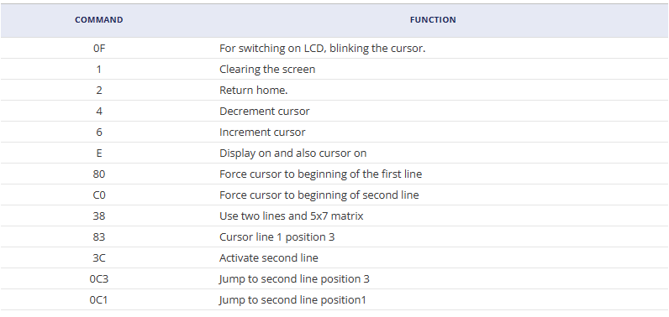
Task: Click the 'Increment cursor' function text
Action: (x=262, y=132)
